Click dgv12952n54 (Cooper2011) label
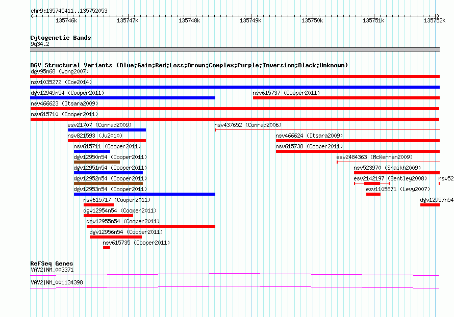This screenshot has width=454, height=317. pos(110,178)
